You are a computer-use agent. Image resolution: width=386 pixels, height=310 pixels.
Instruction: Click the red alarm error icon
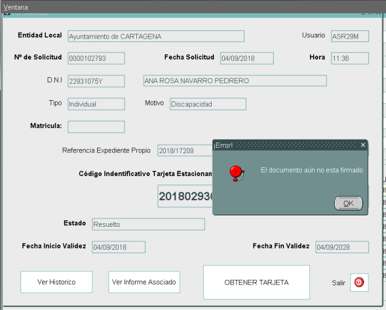236,173
